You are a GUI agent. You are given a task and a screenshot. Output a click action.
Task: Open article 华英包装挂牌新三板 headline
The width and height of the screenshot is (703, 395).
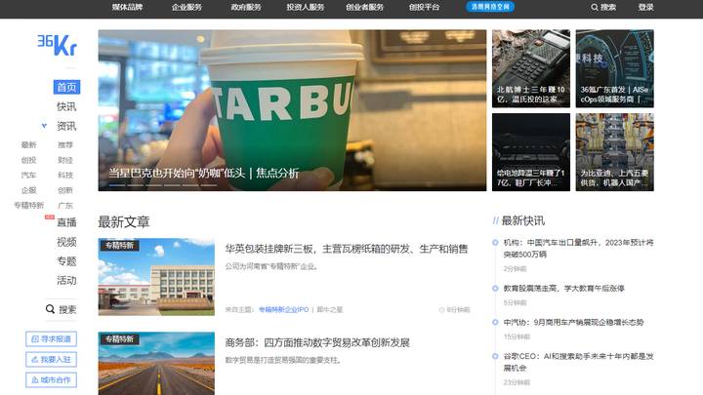346,249
